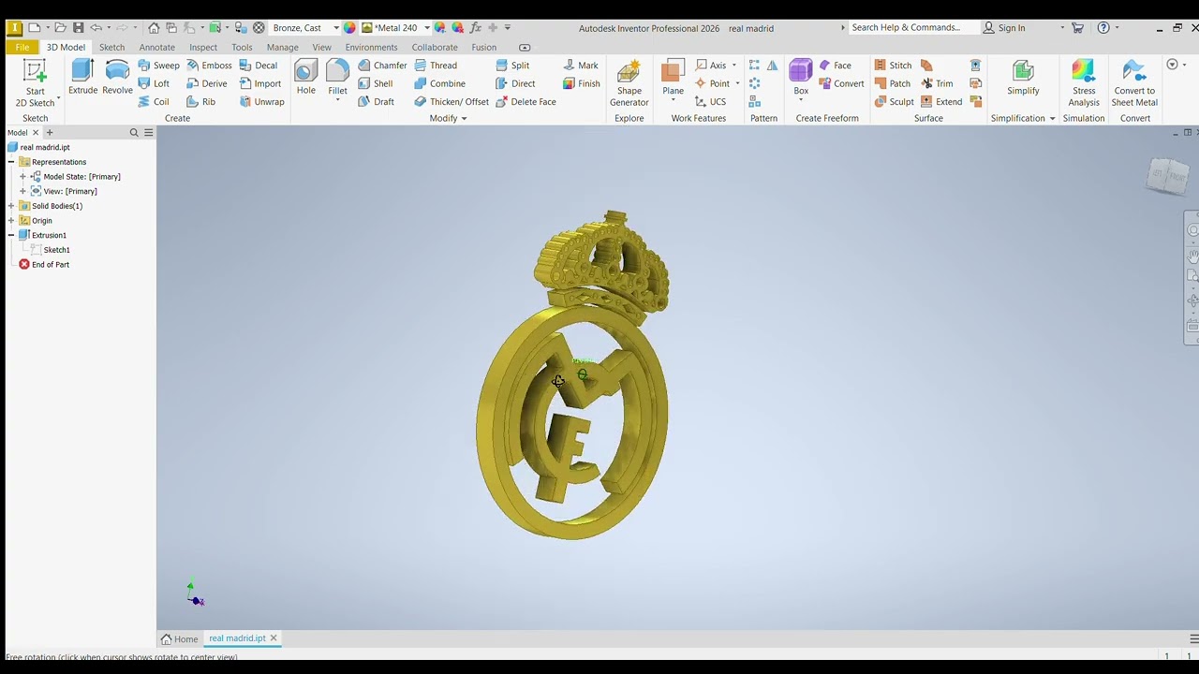
Task: Select the Simplify tool
Action: tap(1023, 78)
